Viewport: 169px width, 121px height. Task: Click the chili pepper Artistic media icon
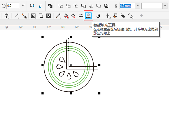tap(98, 16)
